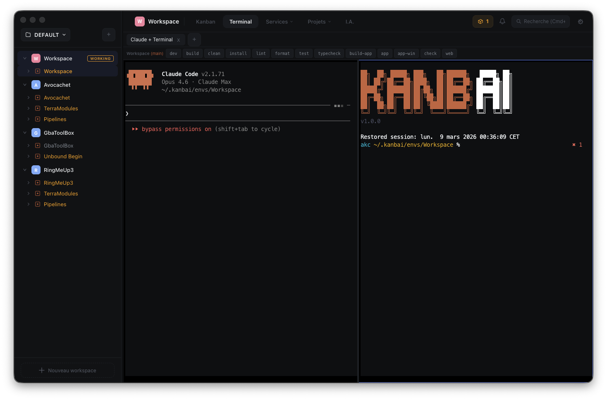
Task: Open the Projets dropdown menu
Action: (319, 22)
